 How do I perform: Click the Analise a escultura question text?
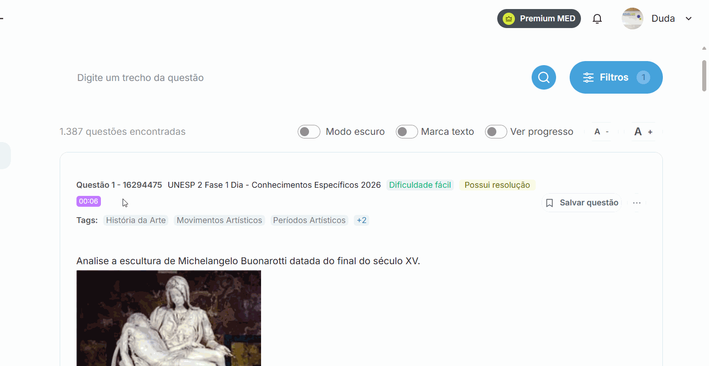[248, 261]
